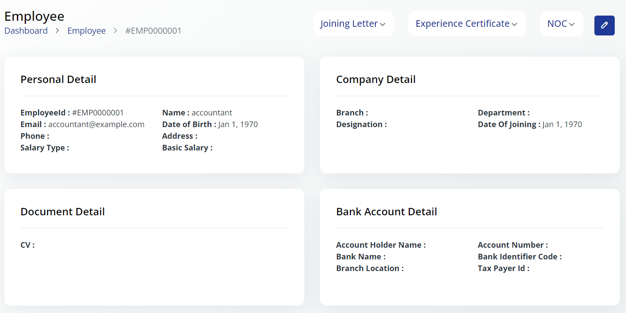Image resolution: width=626 pixels, height=313 pixels.
Task: Click the Employee page title
Action: [x=34, y=16]
